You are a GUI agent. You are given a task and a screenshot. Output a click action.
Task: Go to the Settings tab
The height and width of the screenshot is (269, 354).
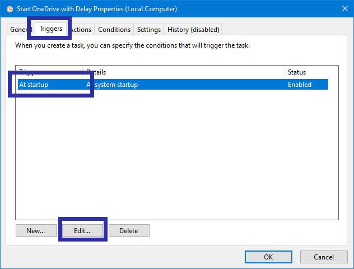149,30
